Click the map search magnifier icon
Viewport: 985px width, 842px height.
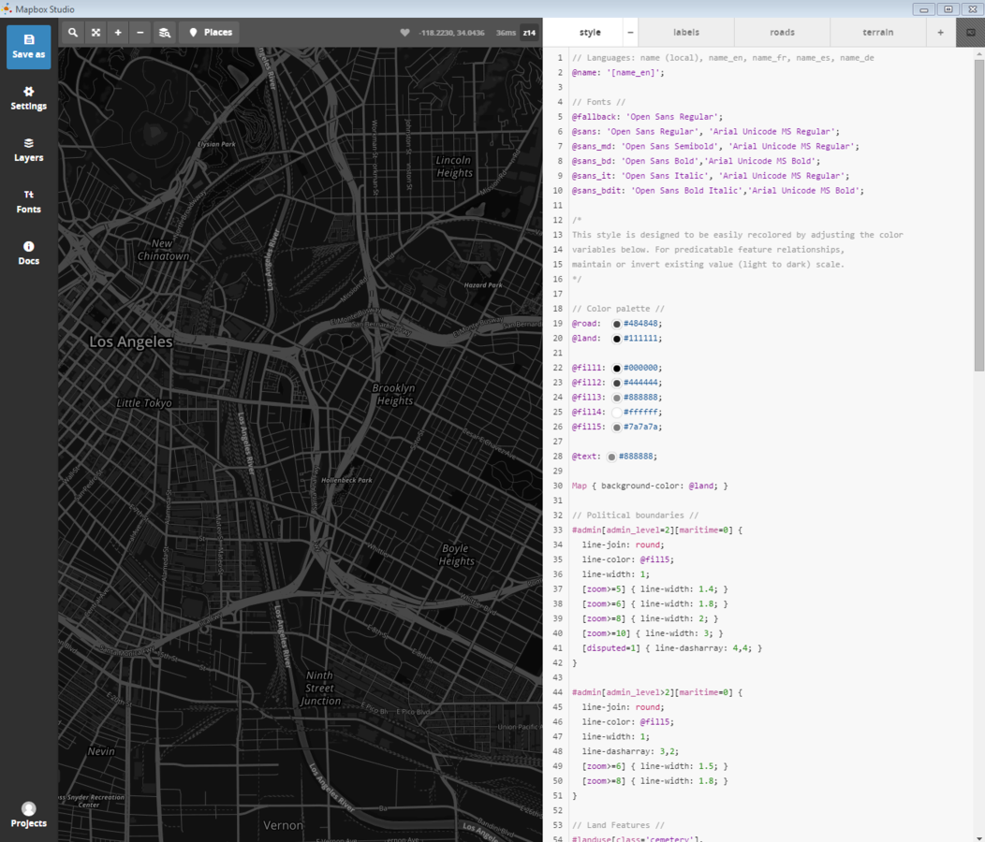click(73, 33)
